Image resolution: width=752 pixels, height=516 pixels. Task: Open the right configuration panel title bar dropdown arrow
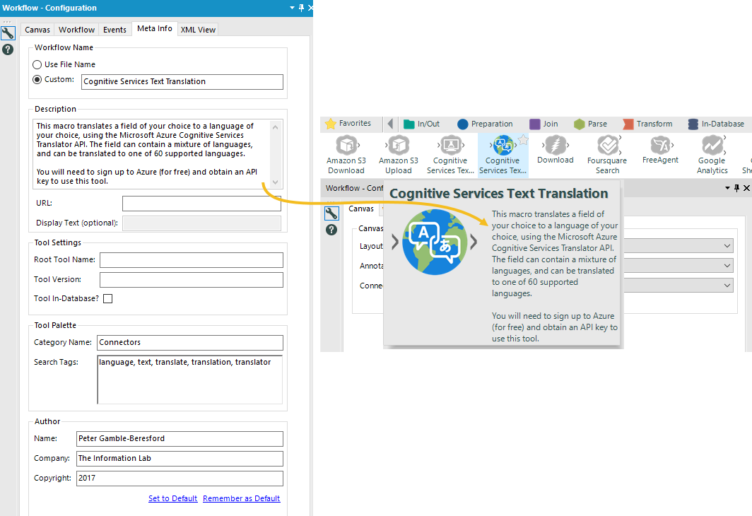click(x=727, y=188)
